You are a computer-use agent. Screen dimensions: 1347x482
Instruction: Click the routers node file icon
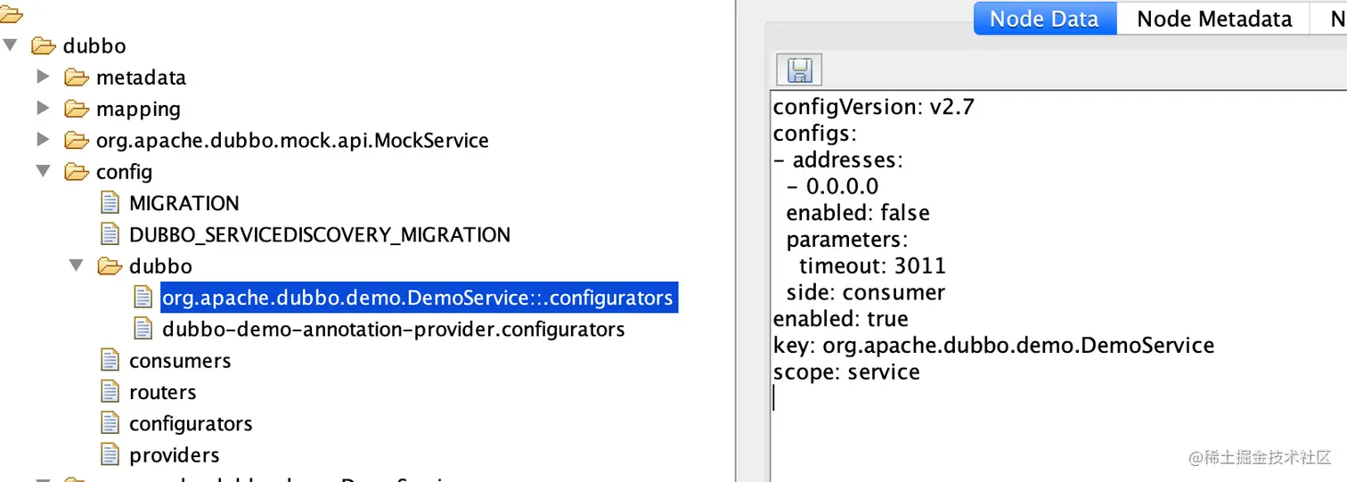(x=110, y=392)
